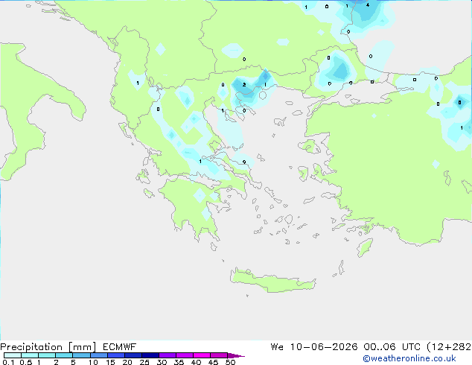Click the island of Crete on map

pyautogui.click(x=272, y=281)
